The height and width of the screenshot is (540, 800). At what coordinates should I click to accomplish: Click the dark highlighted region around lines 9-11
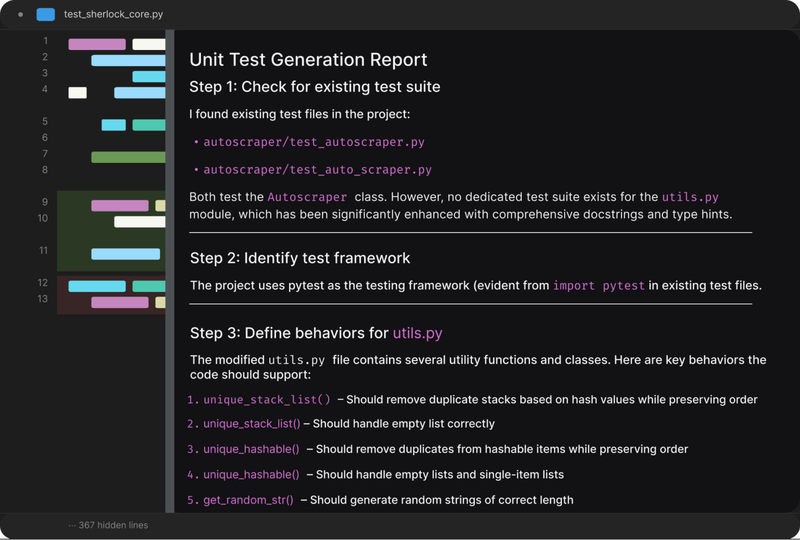pyautogui.click(x=111, y=232)
